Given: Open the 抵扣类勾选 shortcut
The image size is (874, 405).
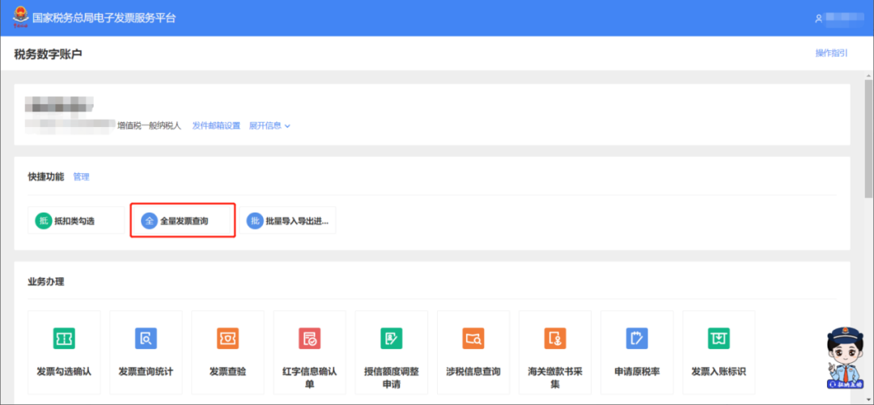Looking at the screenshot, I should point(76,221).
